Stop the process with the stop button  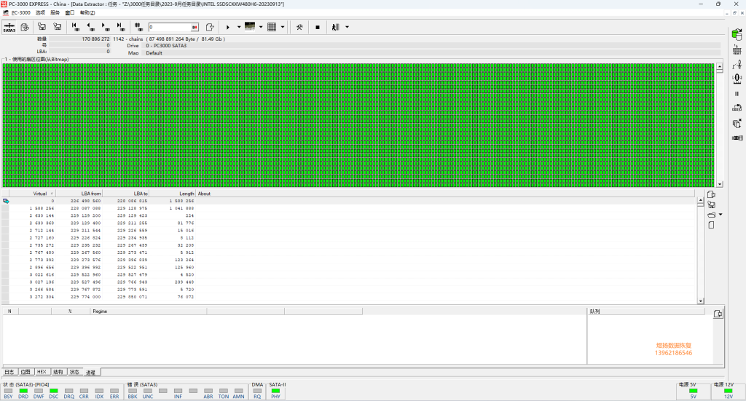(x=318, y=27)
